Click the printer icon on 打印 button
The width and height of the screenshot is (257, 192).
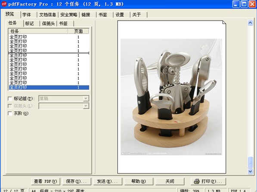(x=197, y=181)
